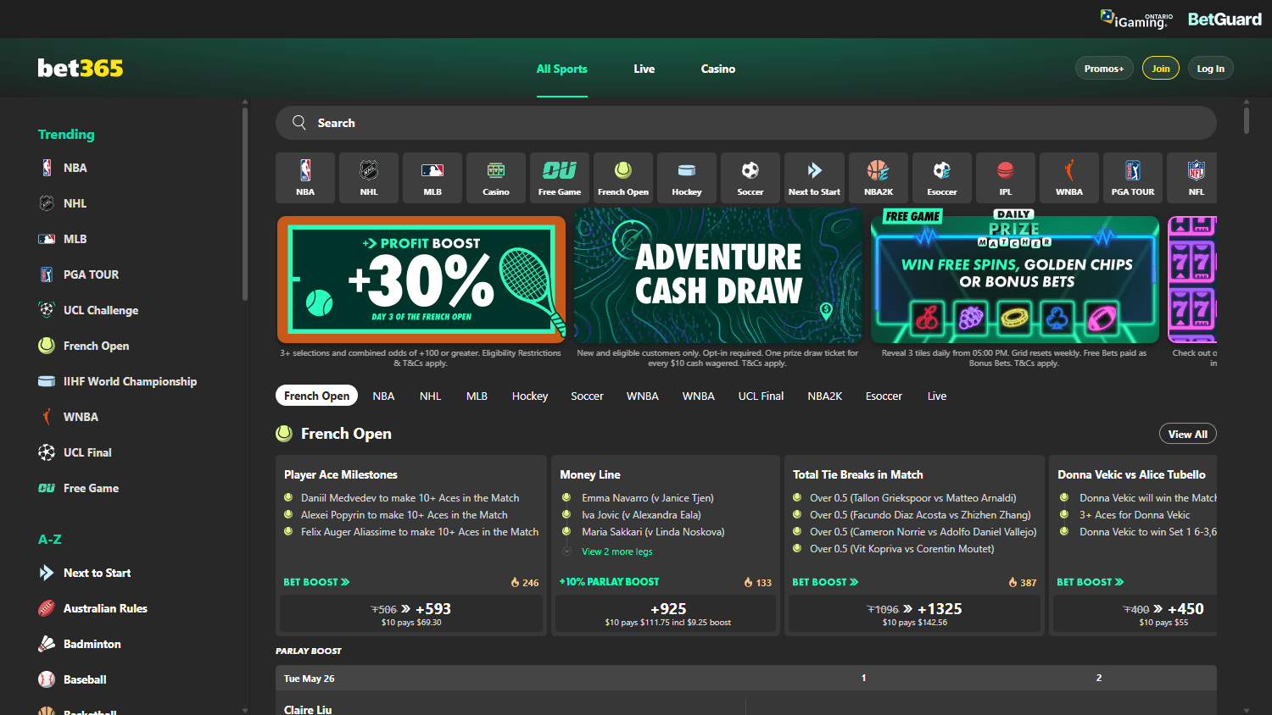The height and width of the screenshot is (715, 1272).
Task: Switch to Live tab in header
Action: click(644, 69)
